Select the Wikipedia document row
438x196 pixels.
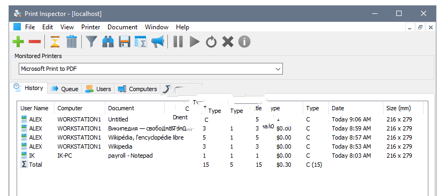[x=223, y=146]
